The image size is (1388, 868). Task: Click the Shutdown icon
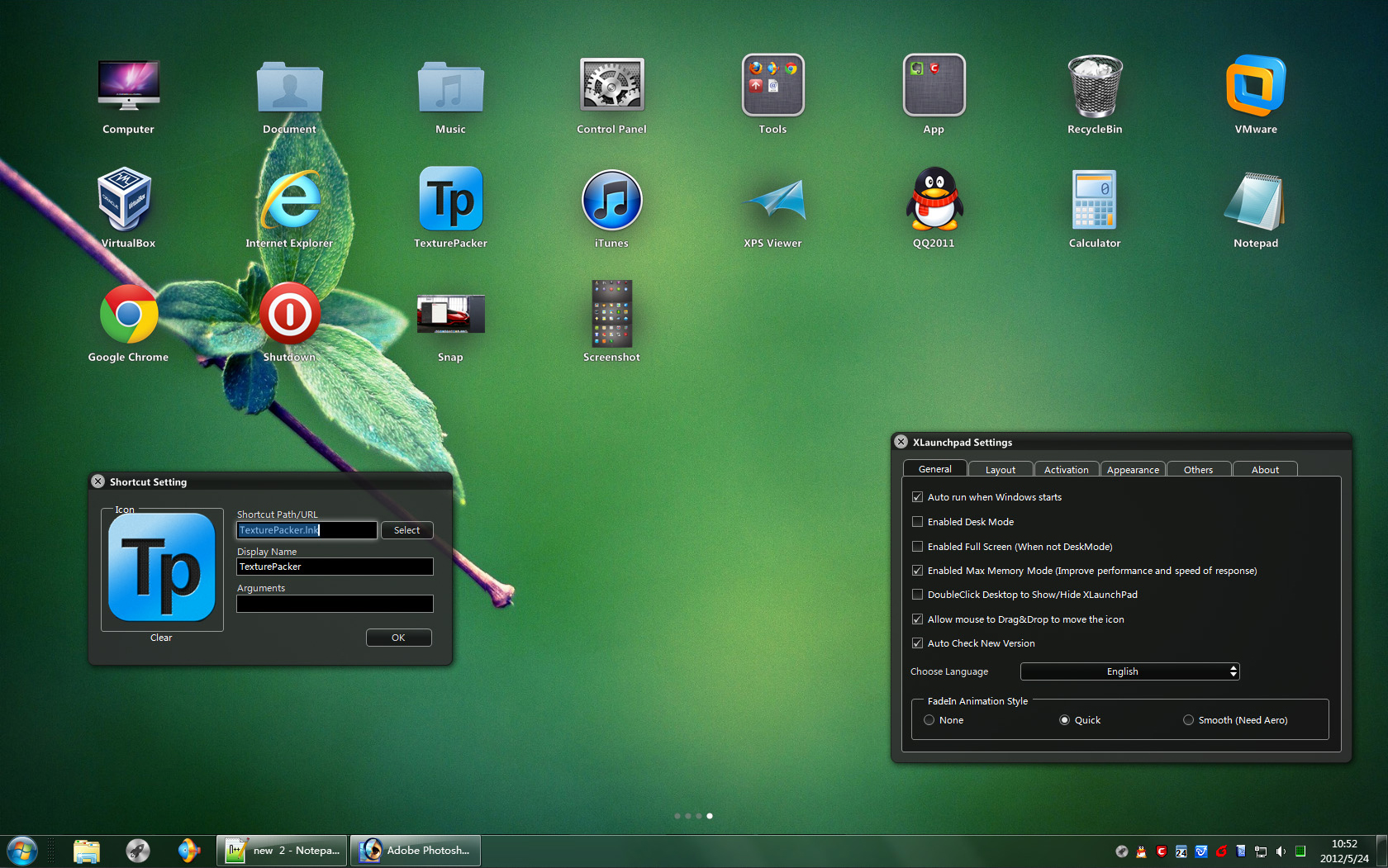(x=289, y=315)
